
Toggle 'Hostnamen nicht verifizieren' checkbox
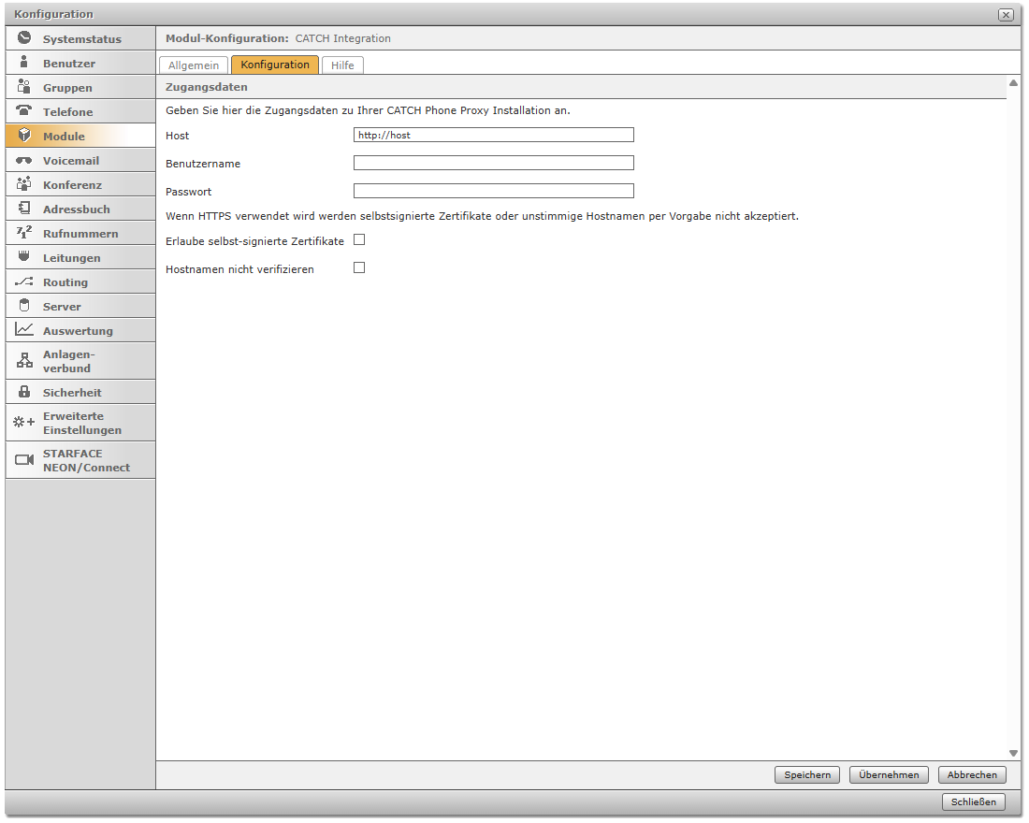pyautogui.click(x=359, y=268)
